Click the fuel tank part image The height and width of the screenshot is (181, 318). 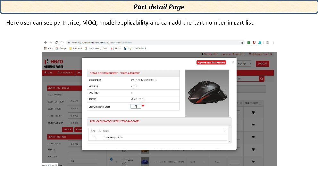(x=207, y=93)
